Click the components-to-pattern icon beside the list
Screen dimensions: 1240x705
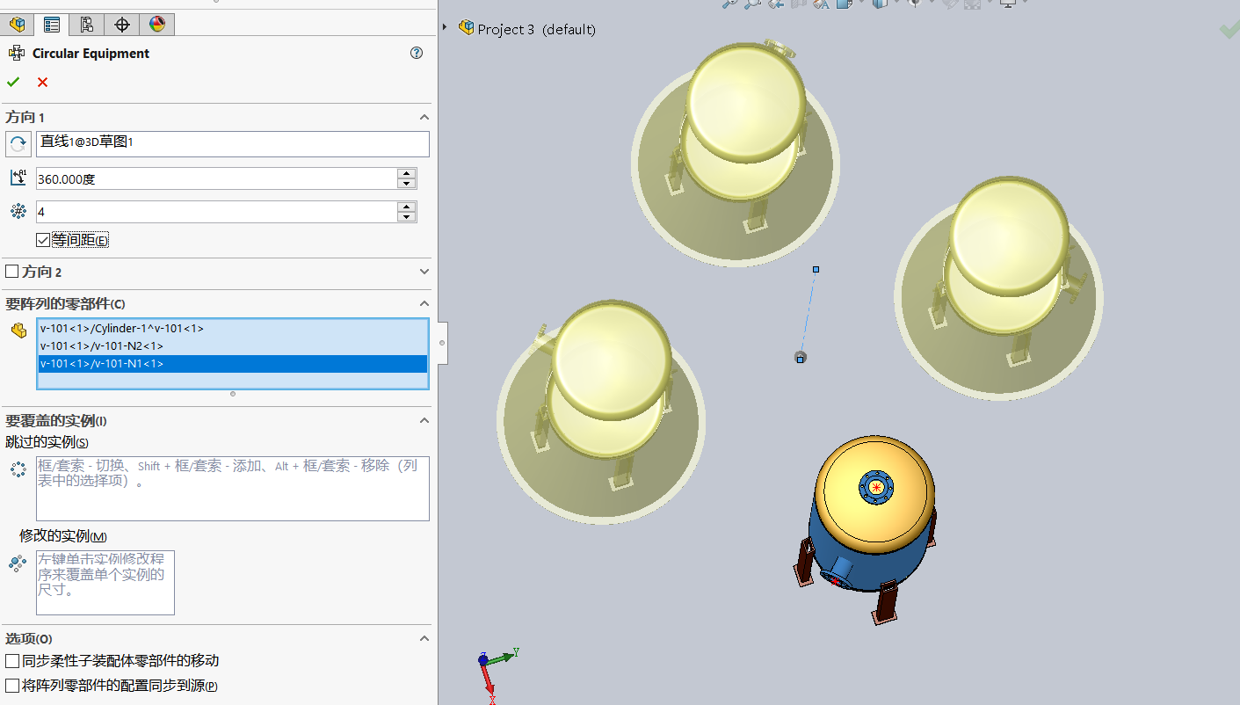(18, 331)
